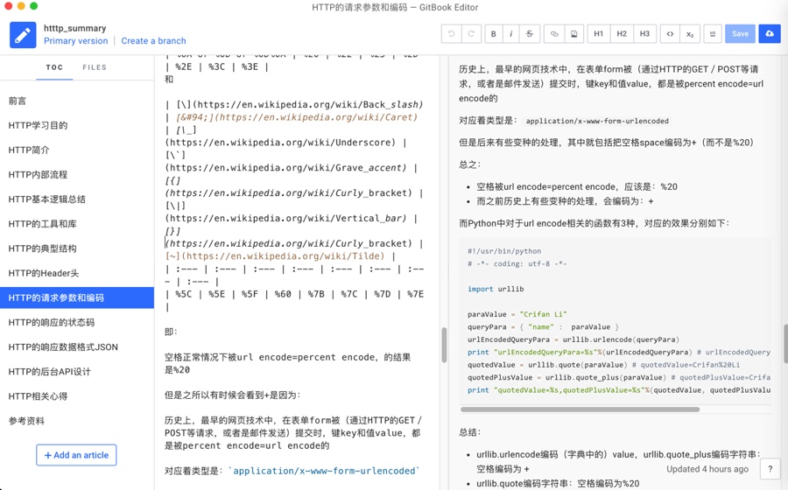This screenshot has height=490, width=788.
Task: Open the HTTP相关心得 article
Action: 77,396
